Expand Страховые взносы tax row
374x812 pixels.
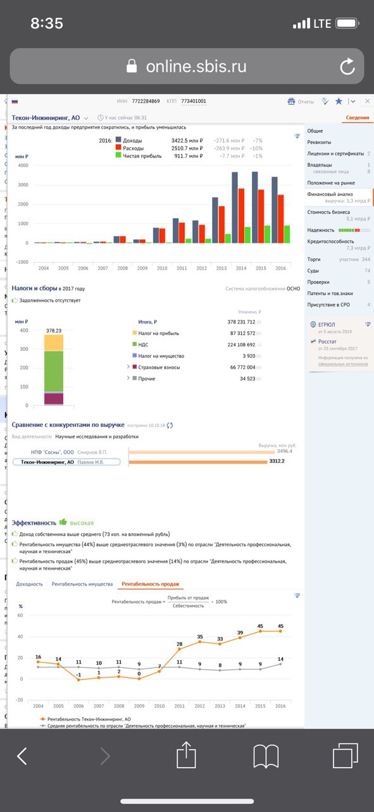(x=128, y=367)
